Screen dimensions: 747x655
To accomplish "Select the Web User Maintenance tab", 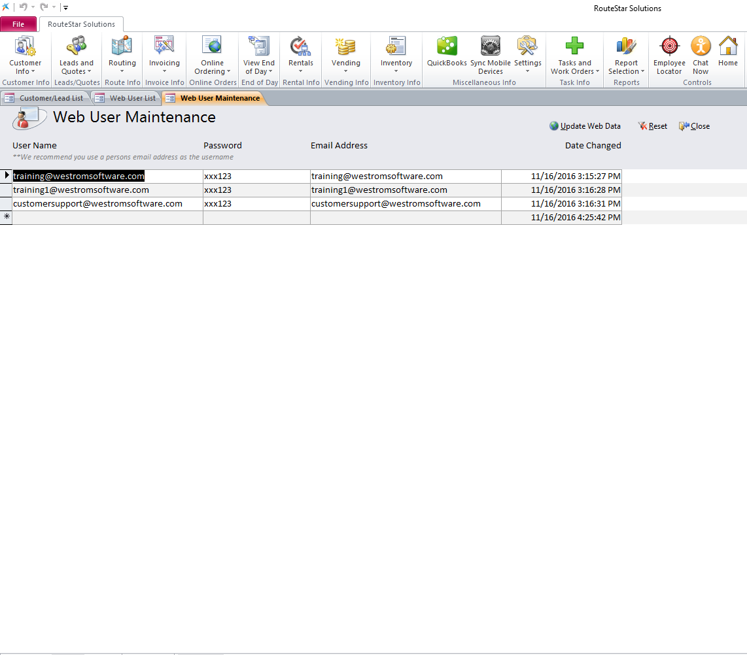I will point(215,98).
